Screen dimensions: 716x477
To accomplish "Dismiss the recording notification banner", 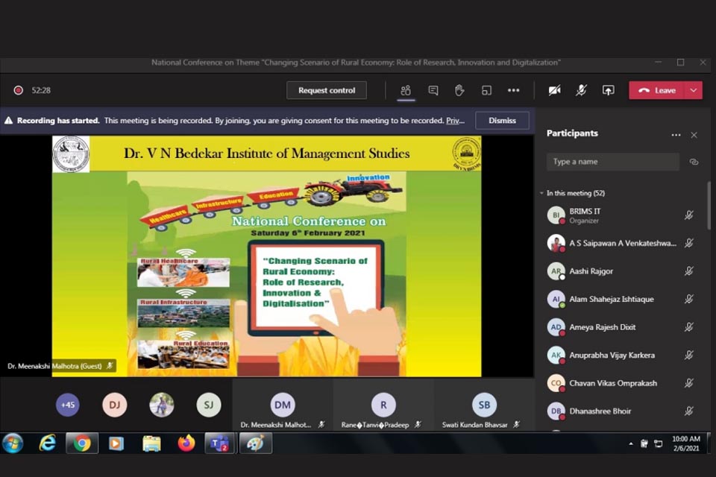I will [502, 121].
